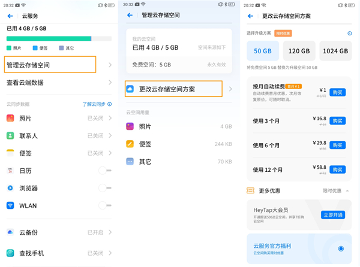Tap 立即开通 for HeyTap大会员
Image resolution: width=360 pixels, height=267 pixels.
point(333,215)
